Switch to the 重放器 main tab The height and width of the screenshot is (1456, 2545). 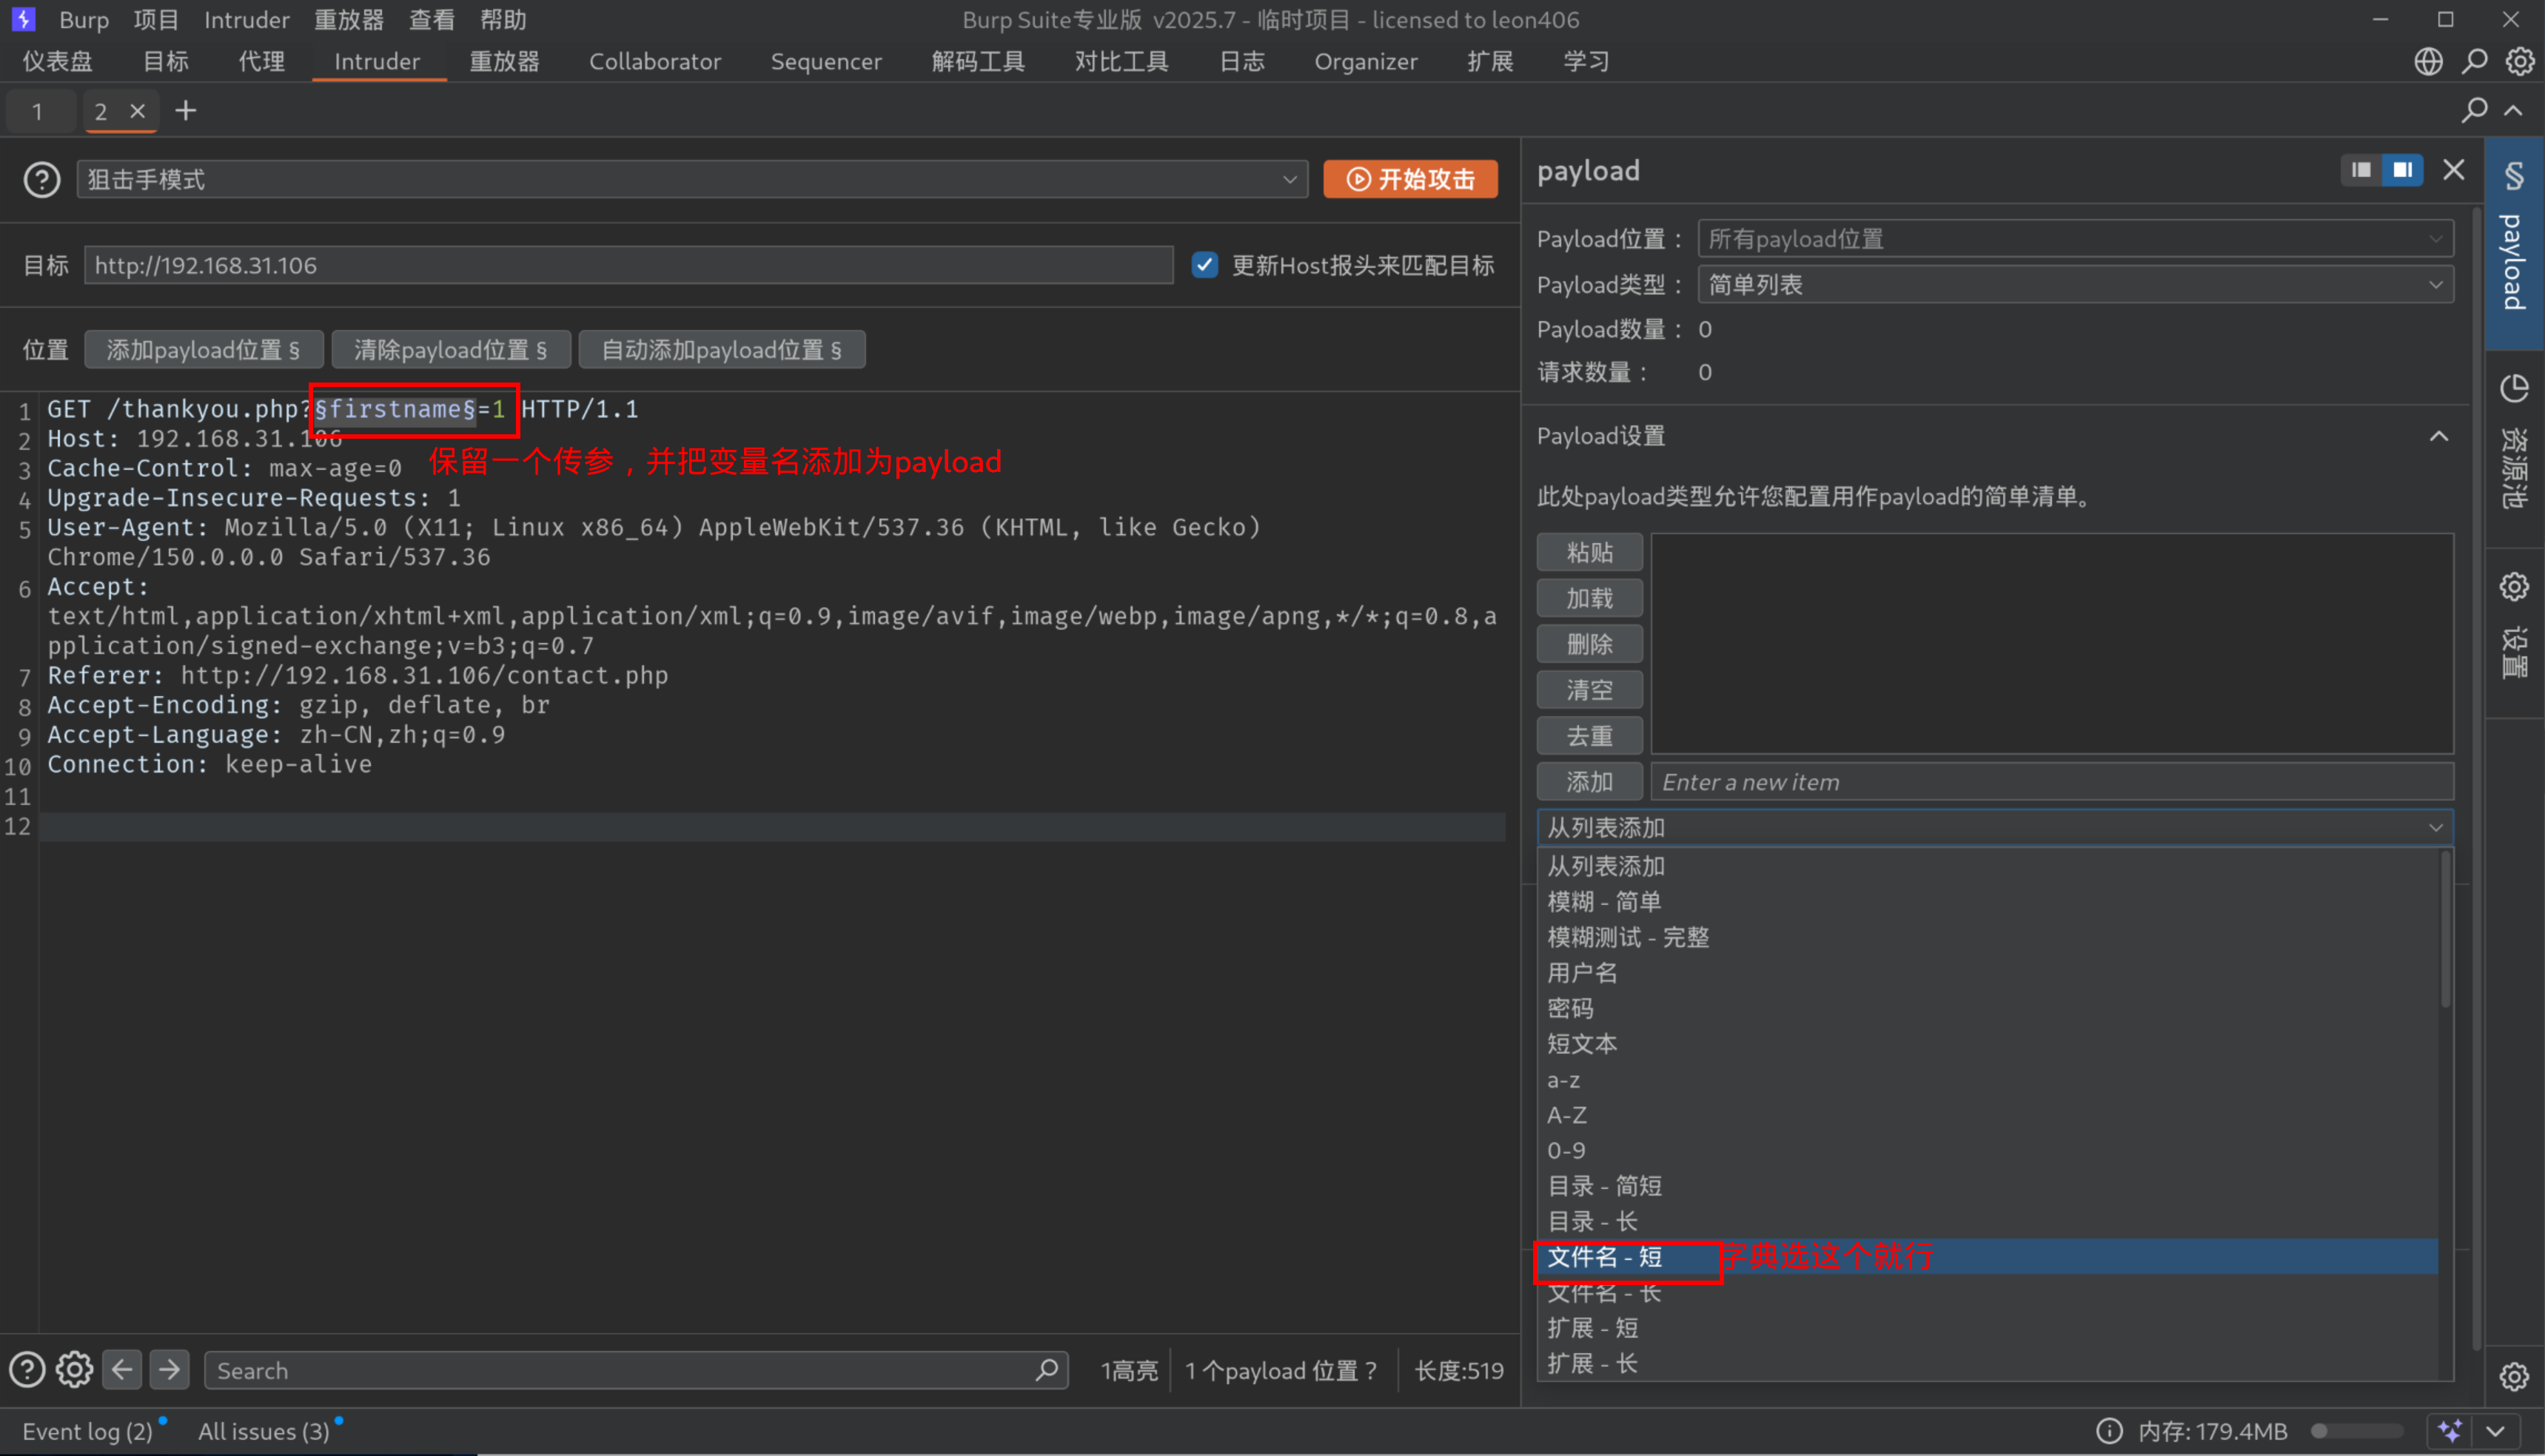click(x=504, y=61)
